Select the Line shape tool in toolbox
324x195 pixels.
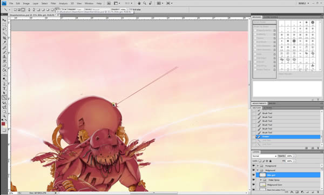coord(4,98)
